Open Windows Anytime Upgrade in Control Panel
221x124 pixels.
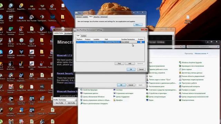[190, 62]
